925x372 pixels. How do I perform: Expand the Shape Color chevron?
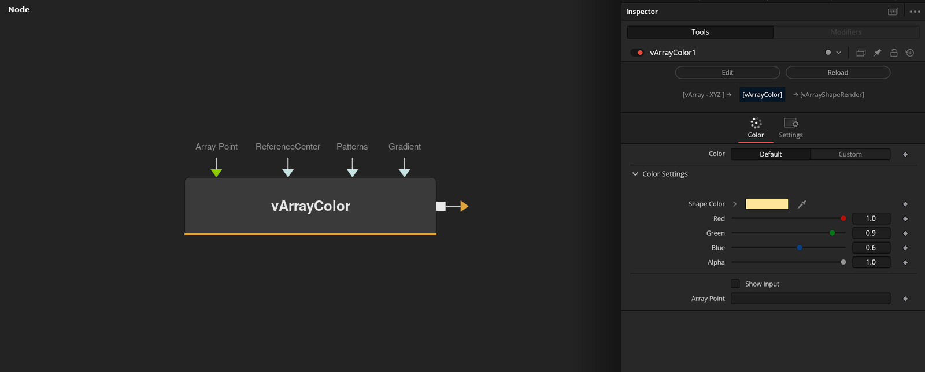735,204
